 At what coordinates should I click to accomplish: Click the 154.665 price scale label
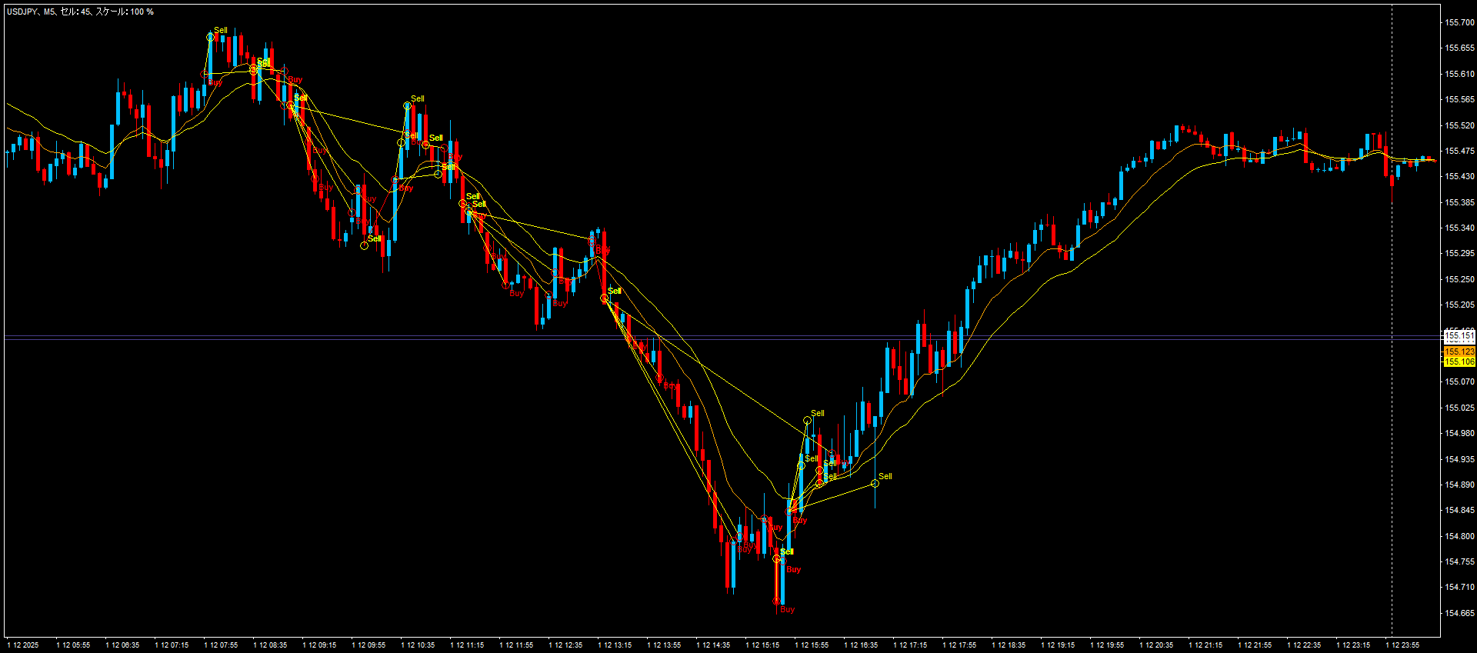(1459, 613)
